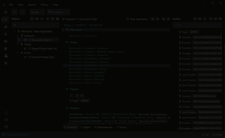Open settings gear in Outline panel
Viewport: 225px width, 138px height.
pyautogui.click(x=220, y=19)
